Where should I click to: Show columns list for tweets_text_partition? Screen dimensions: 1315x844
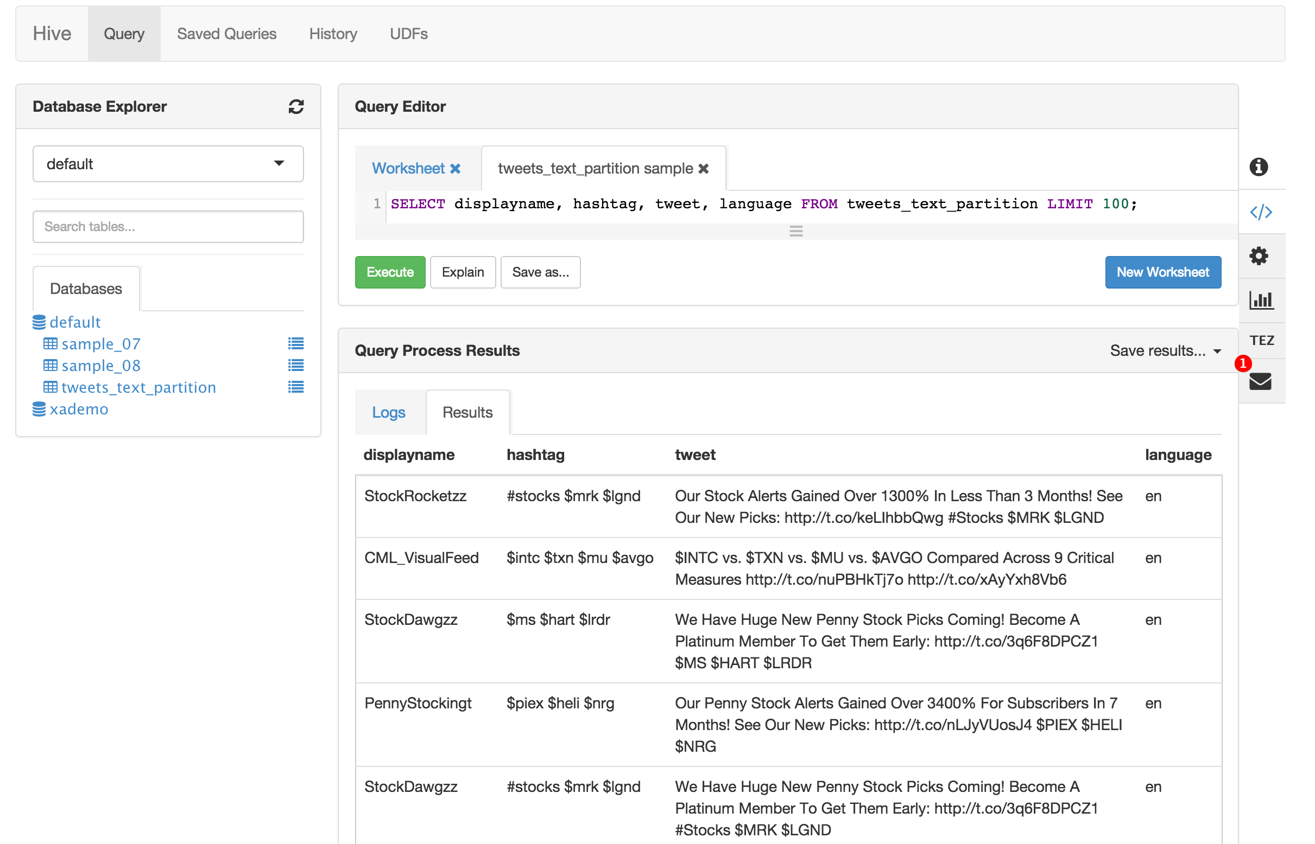click(296, 387)
